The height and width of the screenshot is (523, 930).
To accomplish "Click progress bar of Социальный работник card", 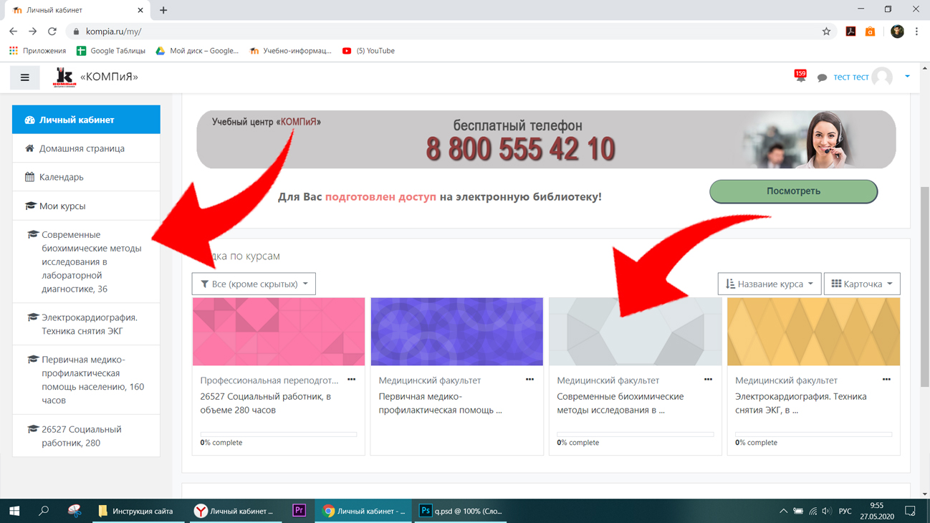I will 279,434.
